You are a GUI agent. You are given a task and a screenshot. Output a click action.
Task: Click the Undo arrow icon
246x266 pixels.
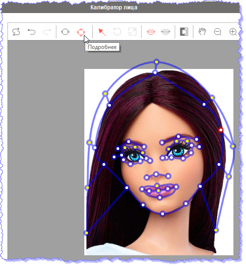click(32, 32)
